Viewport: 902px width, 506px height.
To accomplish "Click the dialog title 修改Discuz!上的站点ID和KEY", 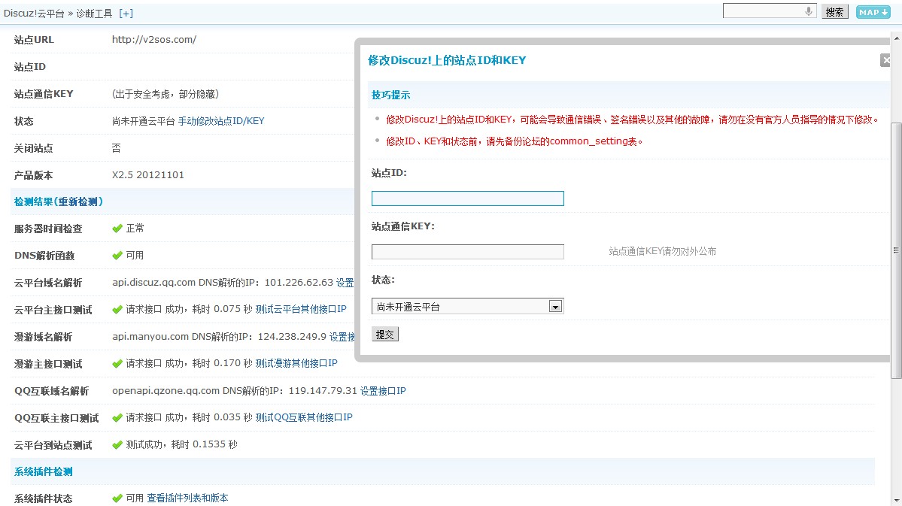I will click(447, 60).
